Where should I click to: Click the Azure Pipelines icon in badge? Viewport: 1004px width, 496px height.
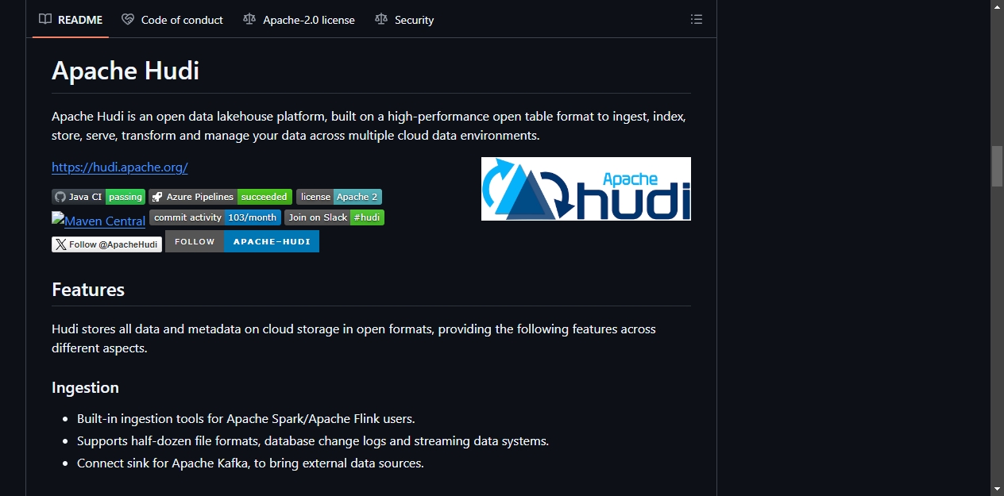pos(157,197)
